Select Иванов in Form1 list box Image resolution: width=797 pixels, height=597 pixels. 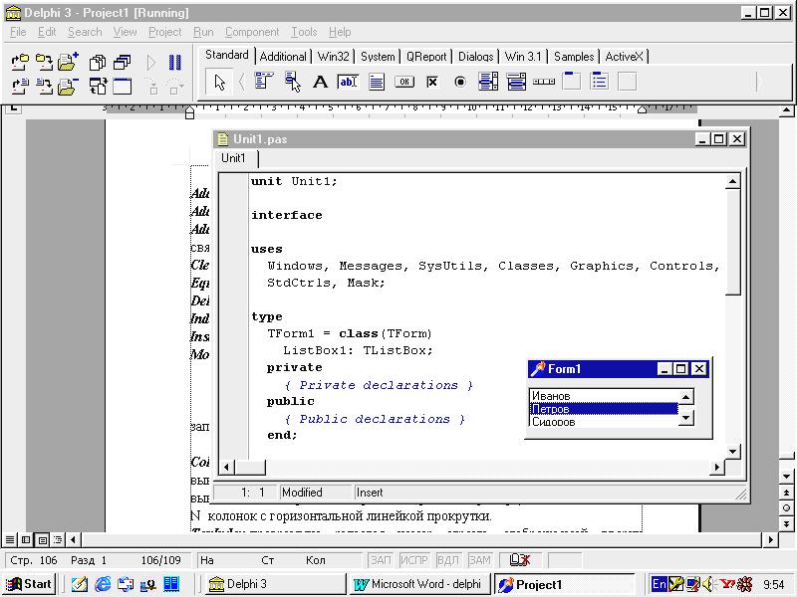tap(604, 396)
